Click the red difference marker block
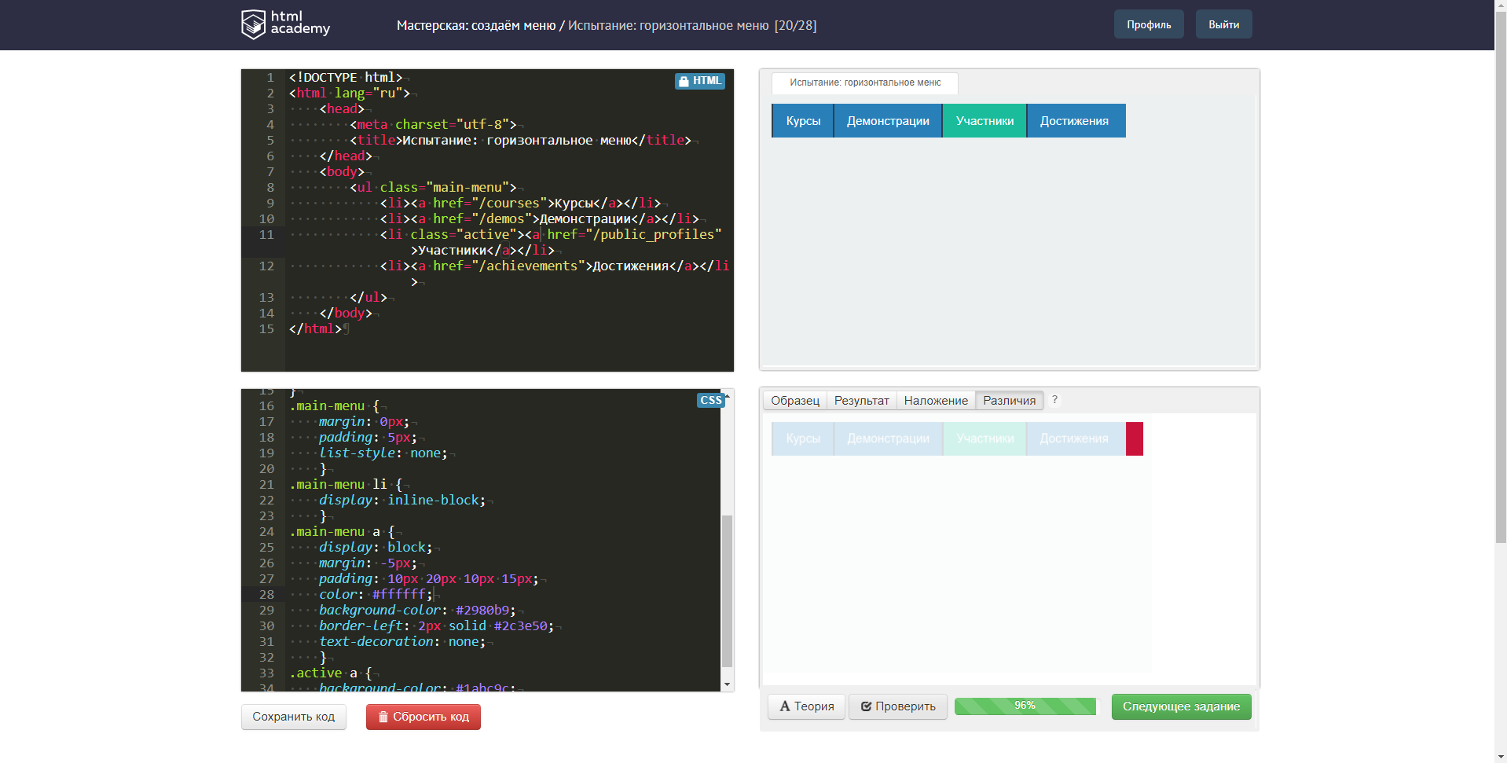The height and width of the screenshot is (763, 1507). tap(1135, 438)
